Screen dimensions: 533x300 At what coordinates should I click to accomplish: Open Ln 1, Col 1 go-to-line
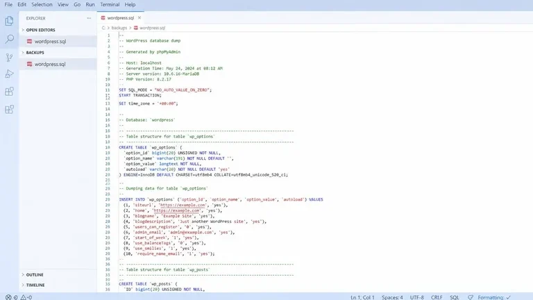(x=362, y=297)
